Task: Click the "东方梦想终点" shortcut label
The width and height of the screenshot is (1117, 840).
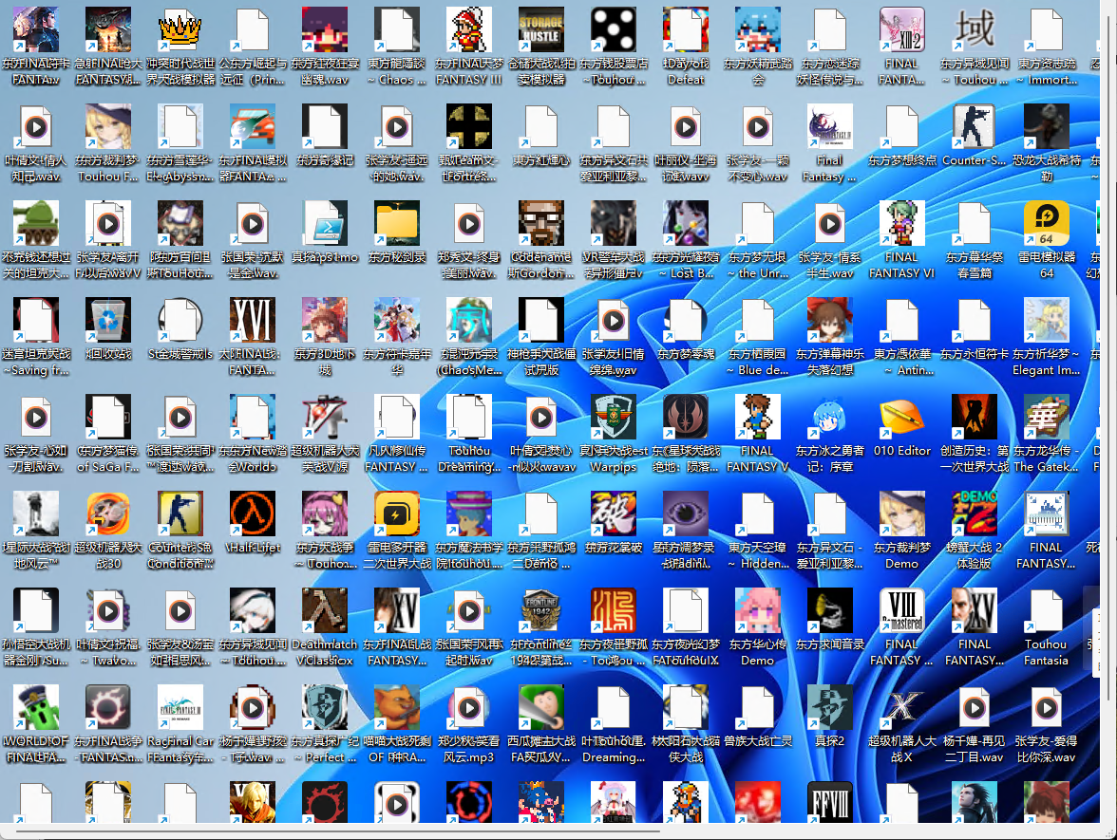Action: [902, 161]
